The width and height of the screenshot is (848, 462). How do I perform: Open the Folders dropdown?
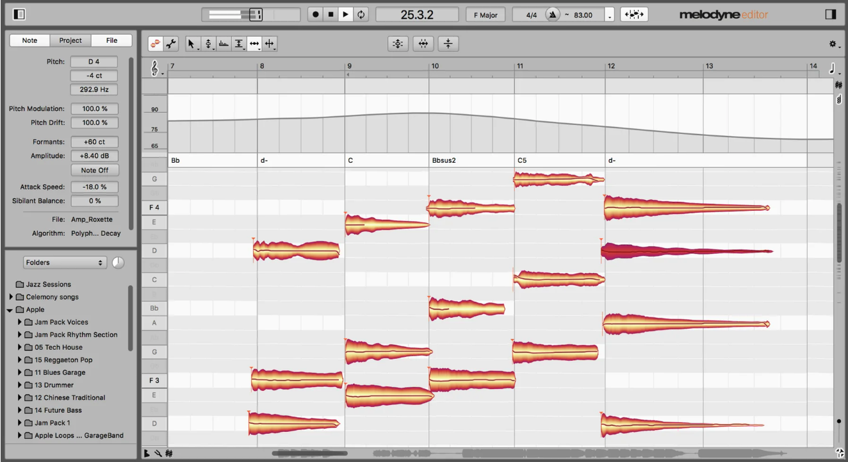[x=65, y=262]
